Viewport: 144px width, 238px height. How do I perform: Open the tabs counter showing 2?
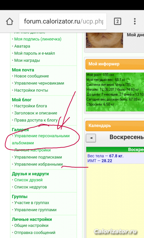[117, 21]
